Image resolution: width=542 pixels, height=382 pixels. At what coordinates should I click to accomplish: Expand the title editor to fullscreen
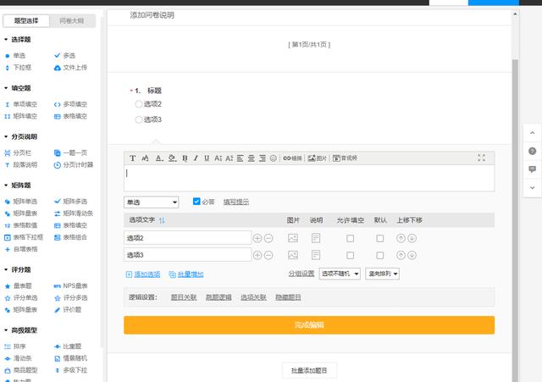482,158
